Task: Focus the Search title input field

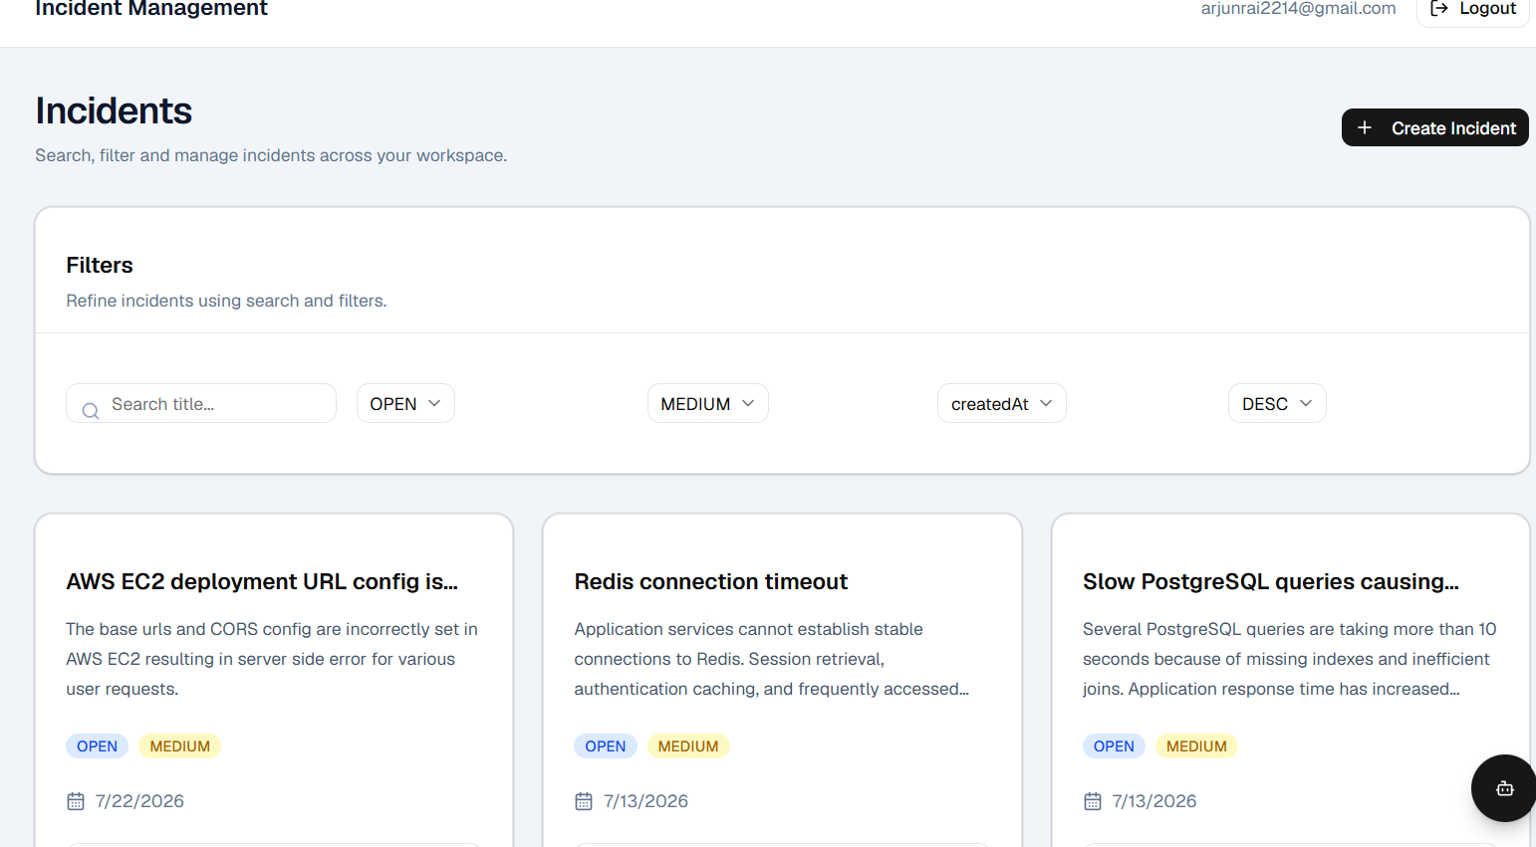Action: point(201,403)
